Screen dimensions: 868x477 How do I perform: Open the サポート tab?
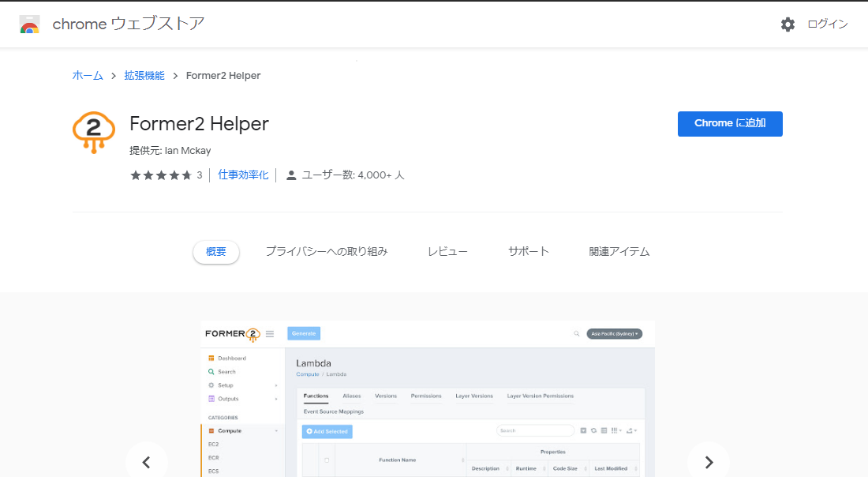528,251
